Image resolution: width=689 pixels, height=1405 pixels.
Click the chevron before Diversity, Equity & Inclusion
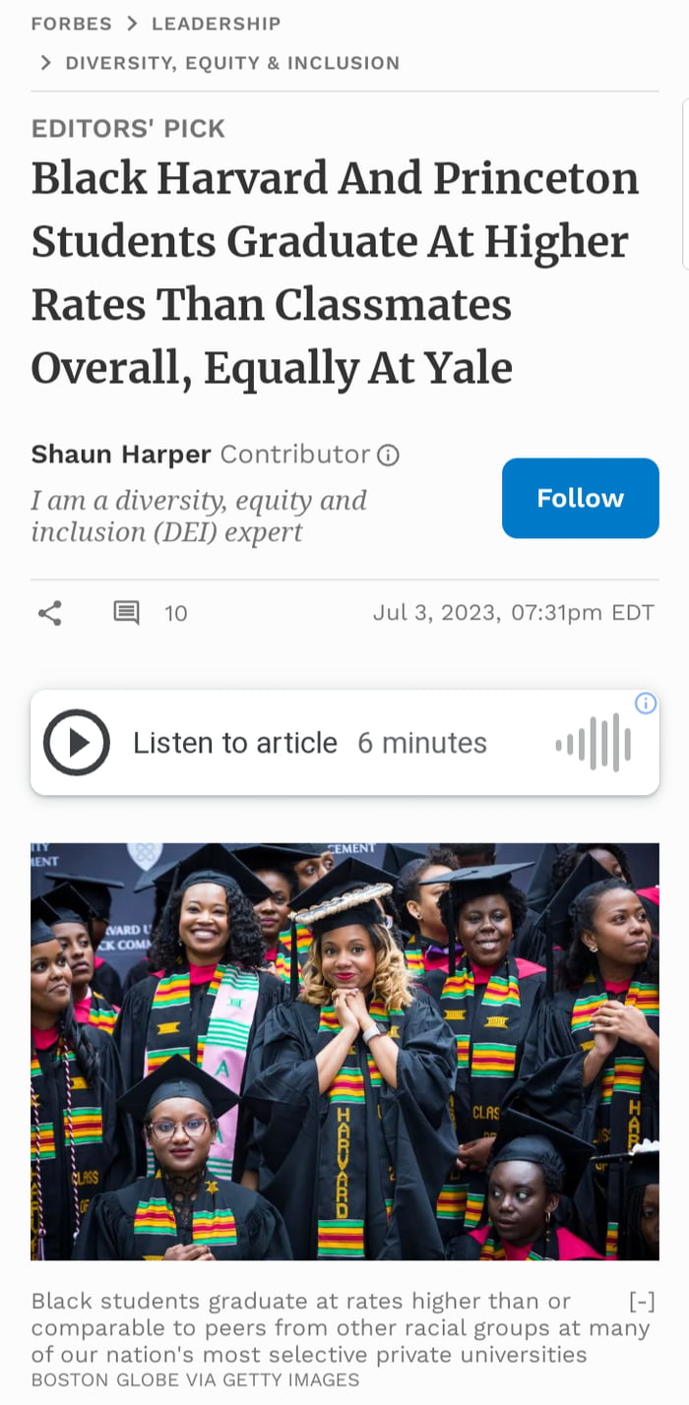[45, 63]
